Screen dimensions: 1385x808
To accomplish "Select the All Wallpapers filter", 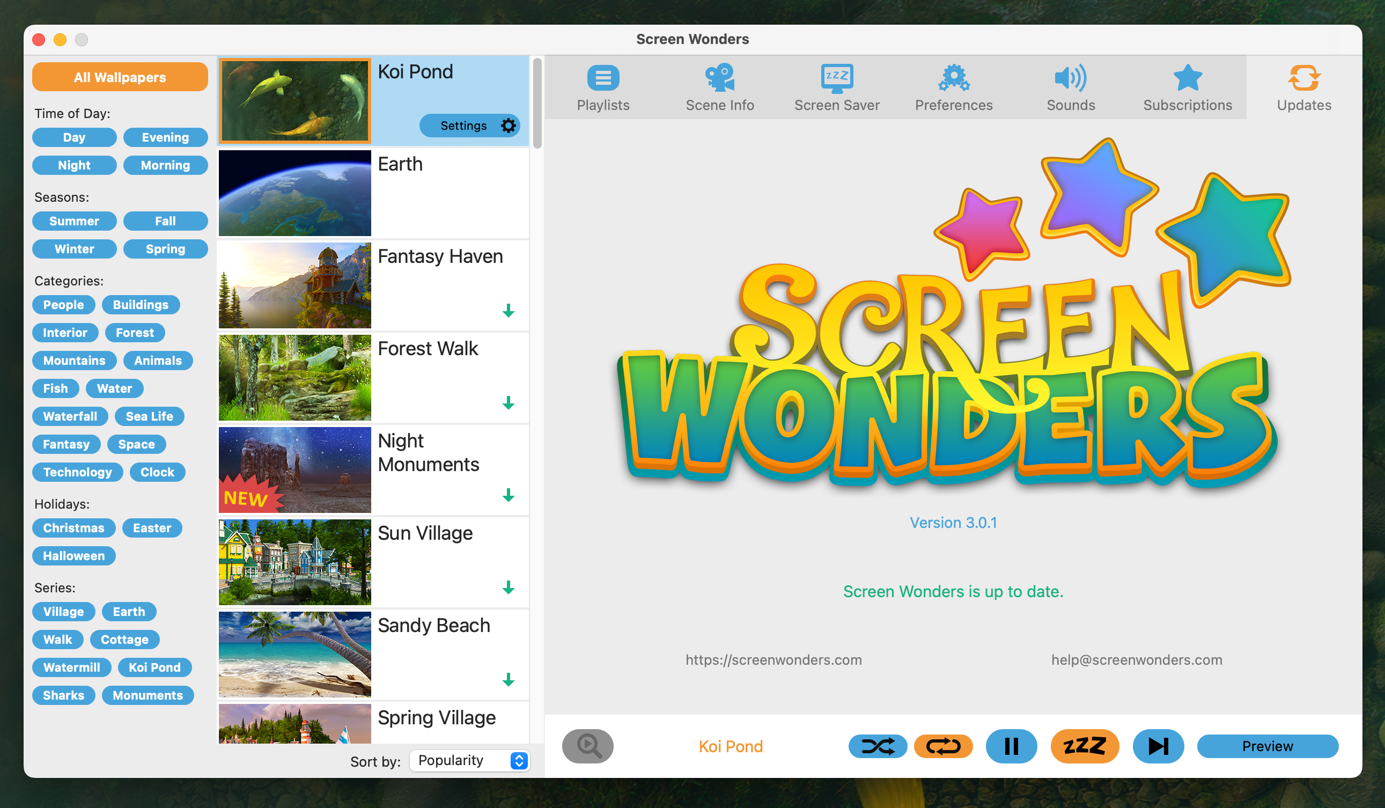I will 120,77.
